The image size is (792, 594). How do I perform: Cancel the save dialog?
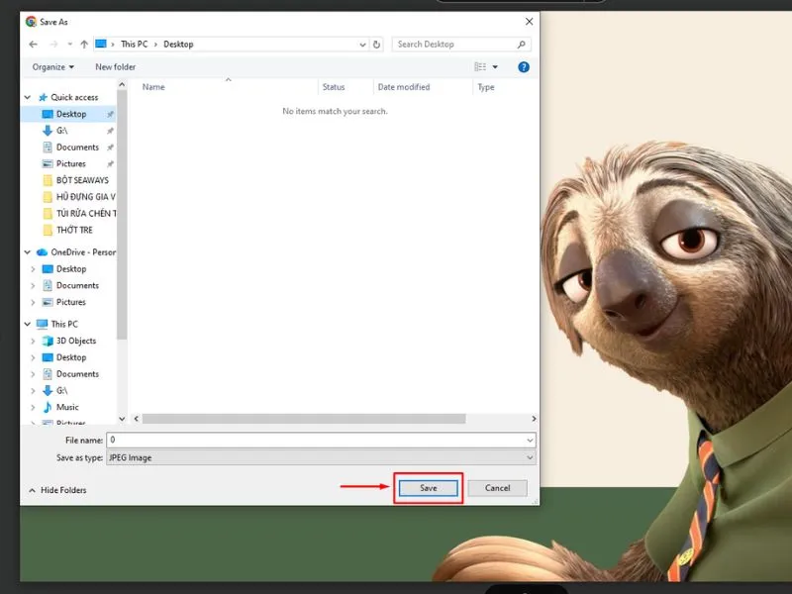coord(497,487)
